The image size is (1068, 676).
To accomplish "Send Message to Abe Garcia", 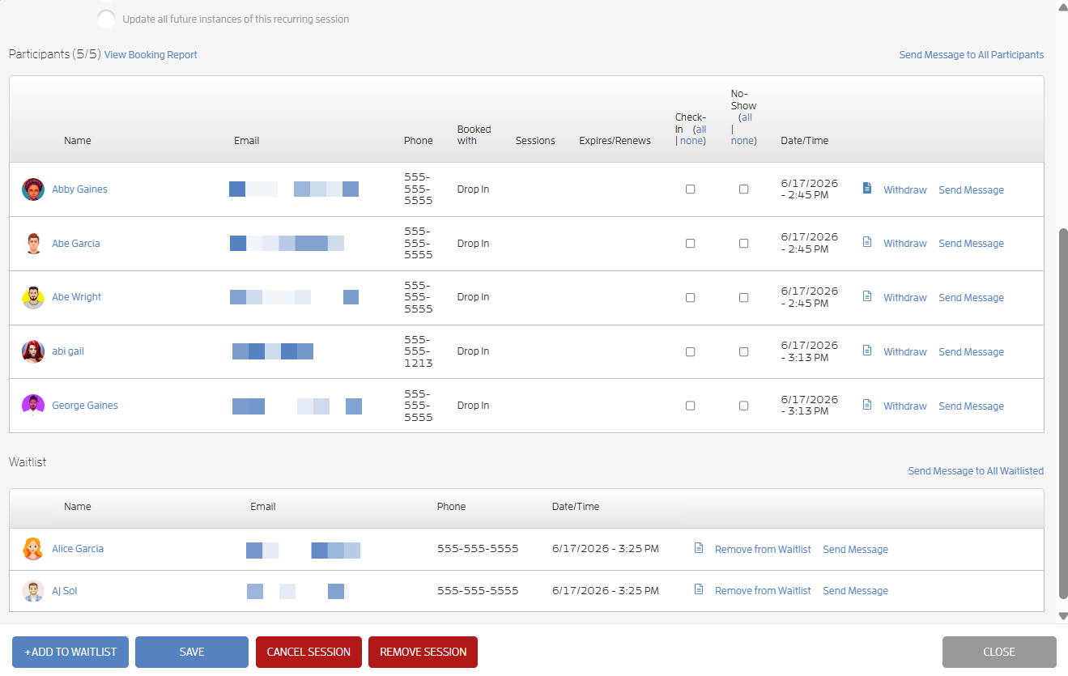I will coord(971,244).
